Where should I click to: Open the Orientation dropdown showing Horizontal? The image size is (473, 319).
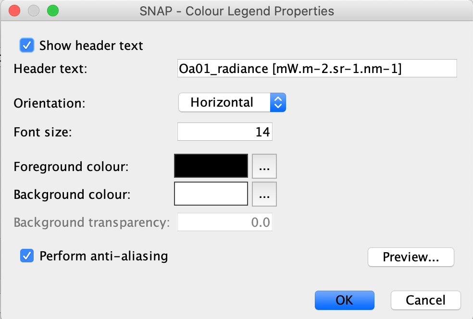(232, 102)
